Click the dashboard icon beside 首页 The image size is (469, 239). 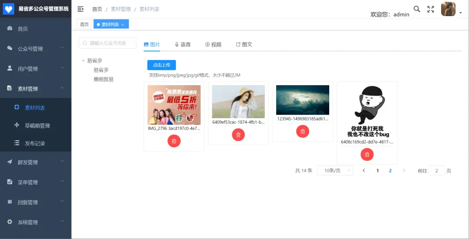click(x=10, y=28)
